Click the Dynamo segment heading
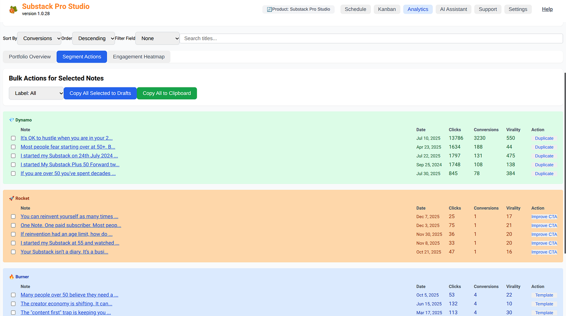The height and width of the screenshot is (316, 566). pos(20,120)
